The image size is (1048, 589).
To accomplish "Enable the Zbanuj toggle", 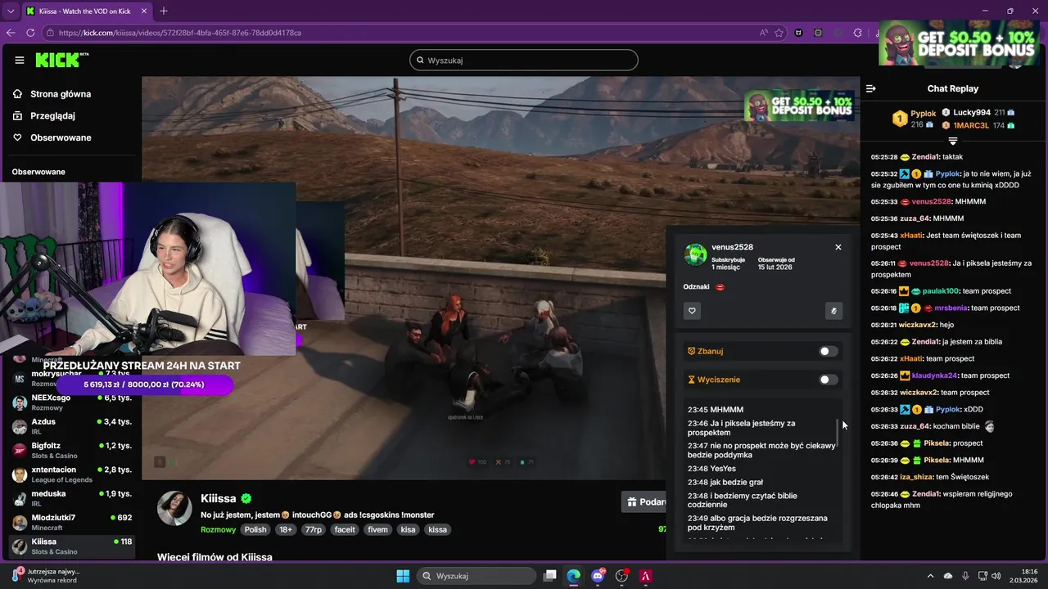I will (829, 351).
